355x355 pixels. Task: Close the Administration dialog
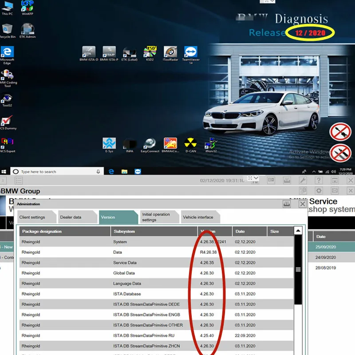(x=303, y=204)
